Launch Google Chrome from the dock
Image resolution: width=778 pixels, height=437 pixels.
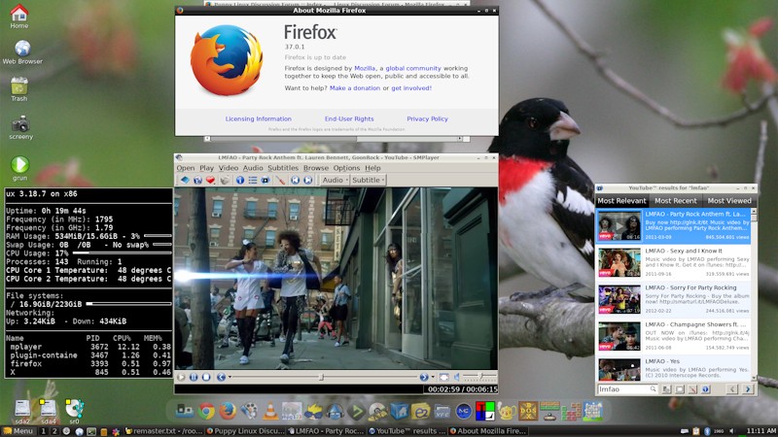tap(206, 411)
